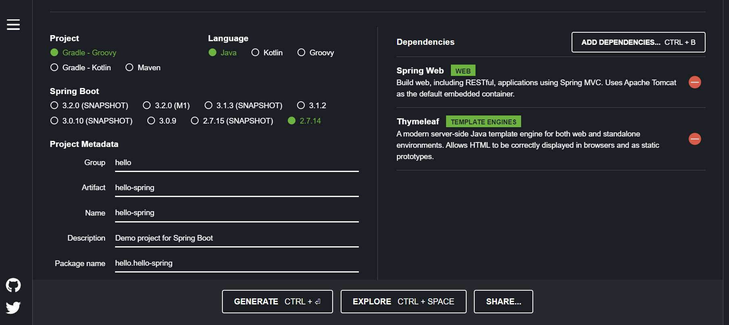Click the Dependencies heading
Screen dimensions: 729x325
click(x=425, y=42)
